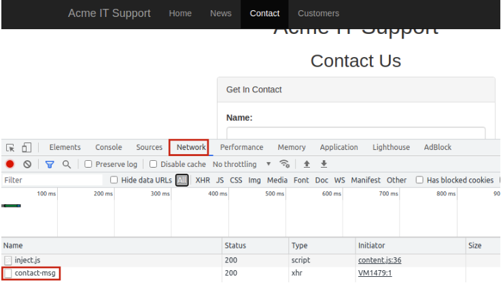Click the import HAR upload icon
This screenshot has width=501, height=283.
[307, 164]
